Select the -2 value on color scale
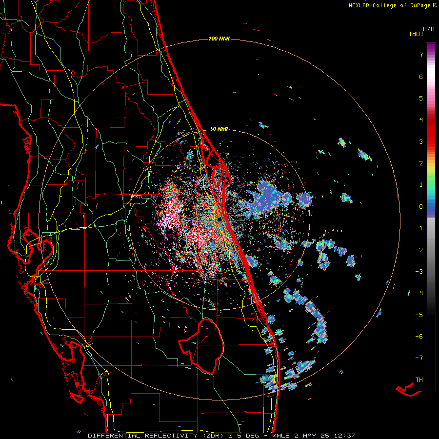This screenshot has width=439, height=439. tap(419, 250)
